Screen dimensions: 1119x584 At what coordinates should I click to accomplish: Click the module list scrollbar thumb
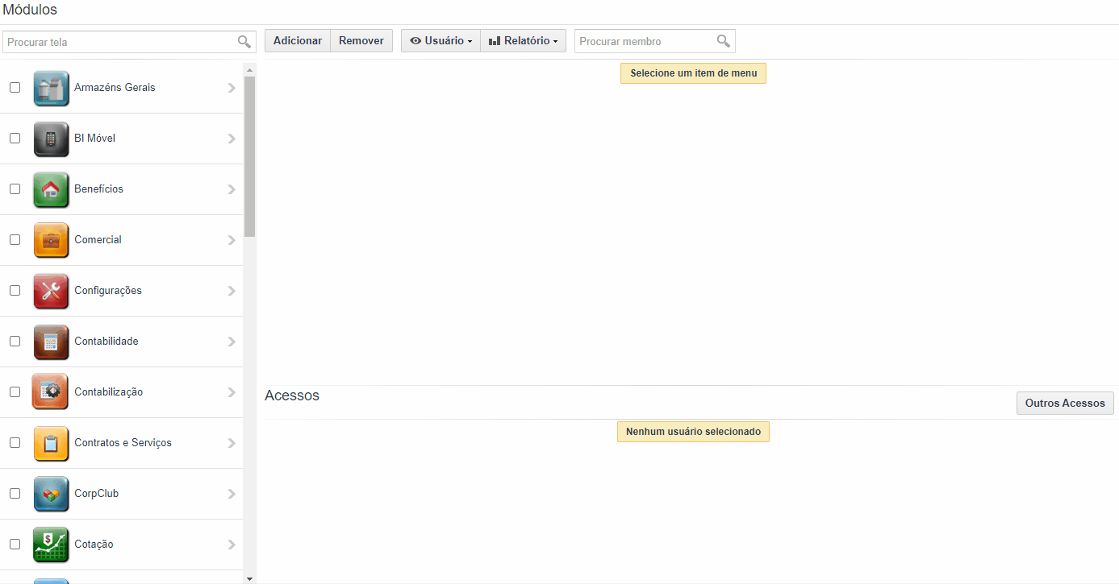pos(249,156)
